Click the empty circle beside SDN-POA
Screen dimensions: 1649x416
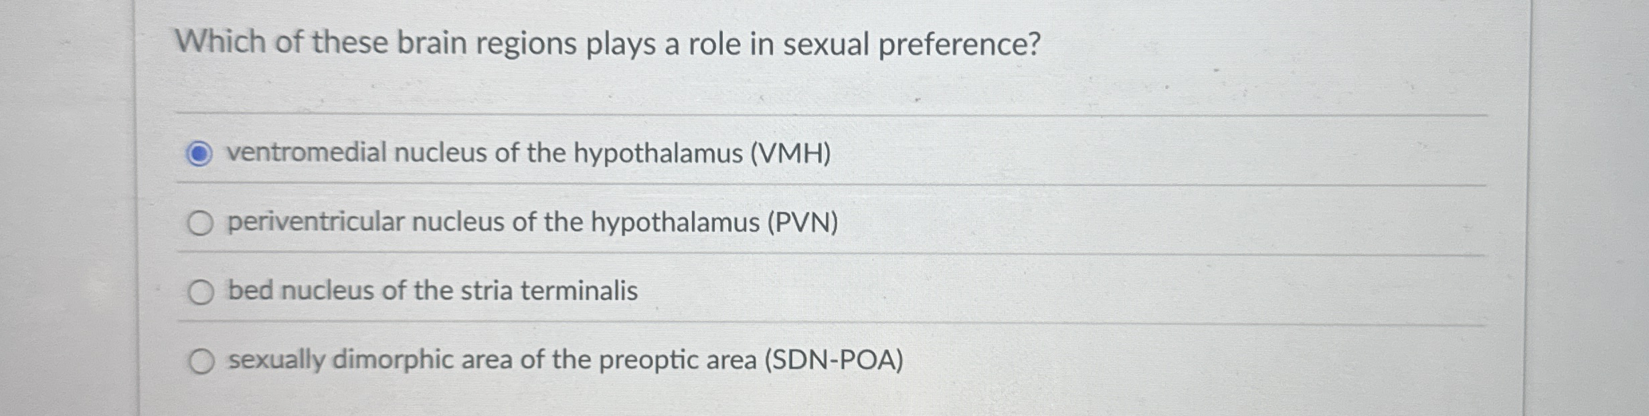click(202, 360)
